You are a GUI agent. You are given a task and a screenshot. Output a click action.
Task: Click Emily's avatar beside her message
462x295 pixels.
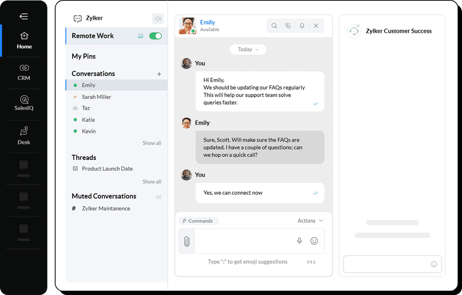tap(187, 123)
